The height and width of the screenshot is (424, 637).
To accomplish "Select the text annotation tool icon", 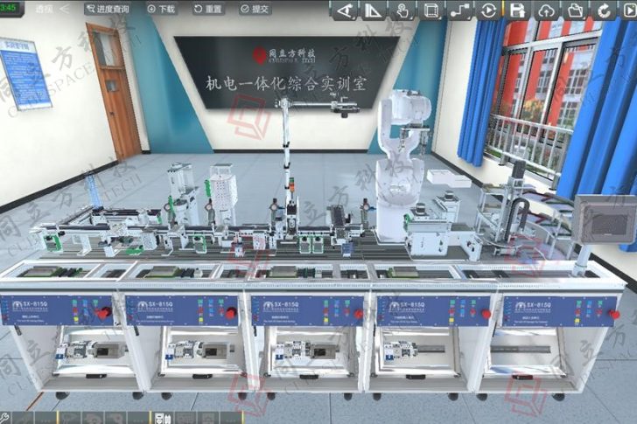I will point(344,10).
